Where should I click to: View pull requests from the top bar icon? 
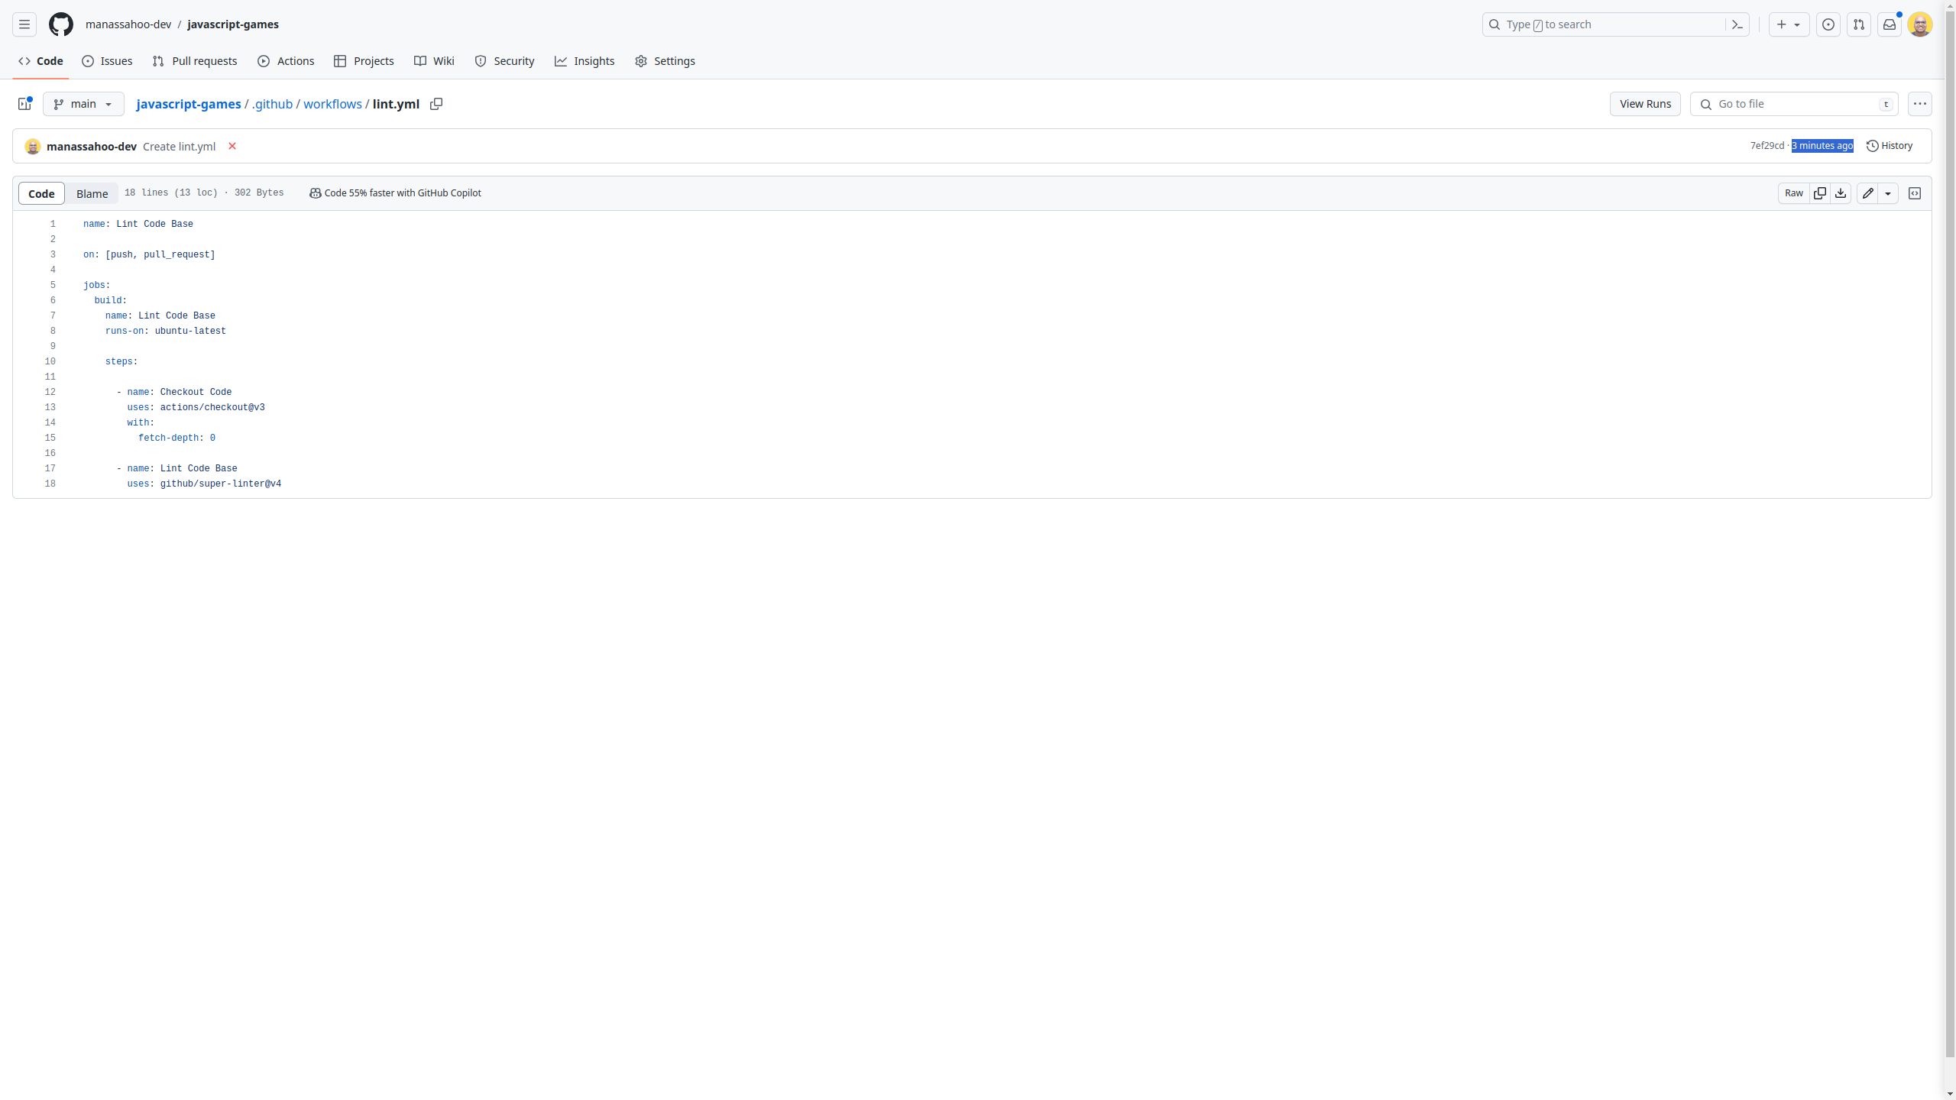[x=1859, y=24]
